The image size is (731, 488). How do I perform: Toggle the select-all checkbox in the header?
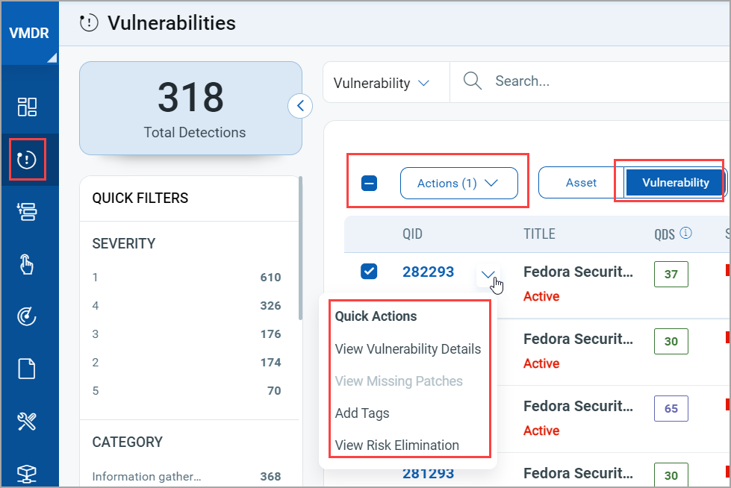369,183
